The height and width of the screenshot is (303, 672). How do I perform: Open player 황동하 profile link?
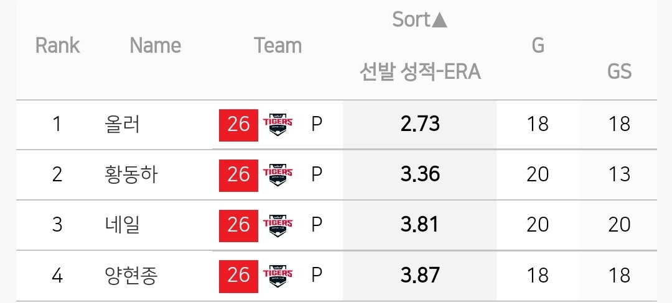point(131,175)
